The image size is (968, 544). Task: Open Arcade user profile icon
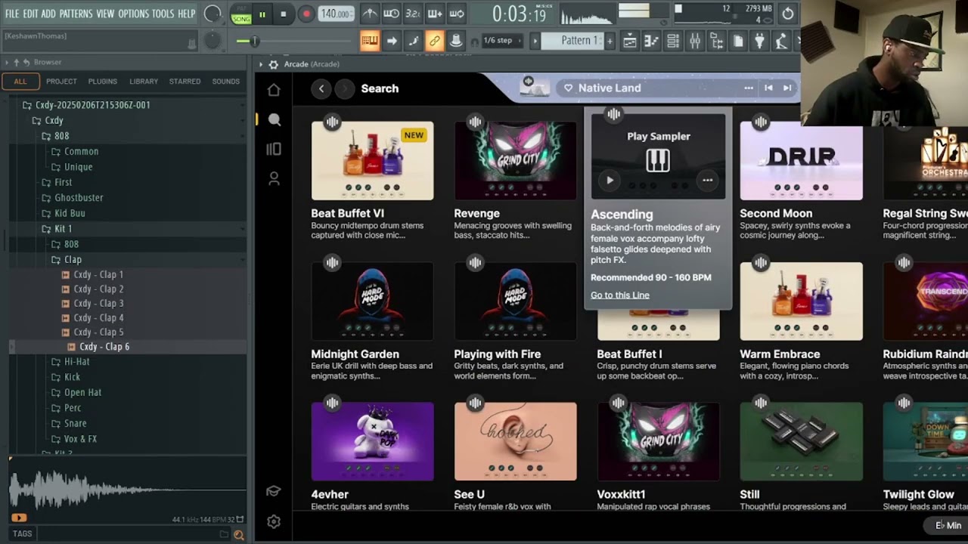[x=274, y=178]
